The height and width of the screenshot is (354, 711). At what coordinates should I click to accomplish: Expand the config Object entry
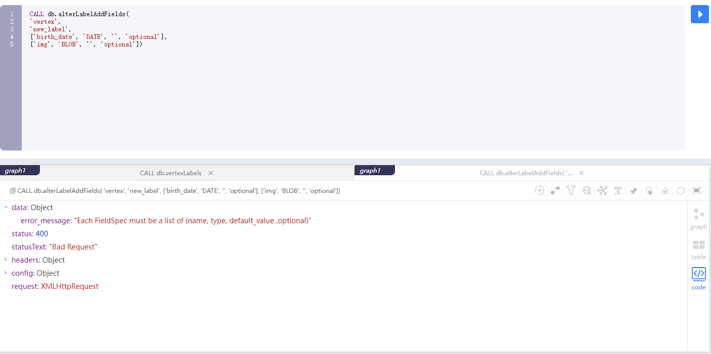pos(5,273)
